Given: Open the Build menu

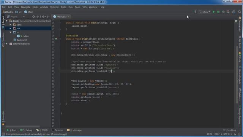Looking at the screenshot, I should [x=63, y=7].
